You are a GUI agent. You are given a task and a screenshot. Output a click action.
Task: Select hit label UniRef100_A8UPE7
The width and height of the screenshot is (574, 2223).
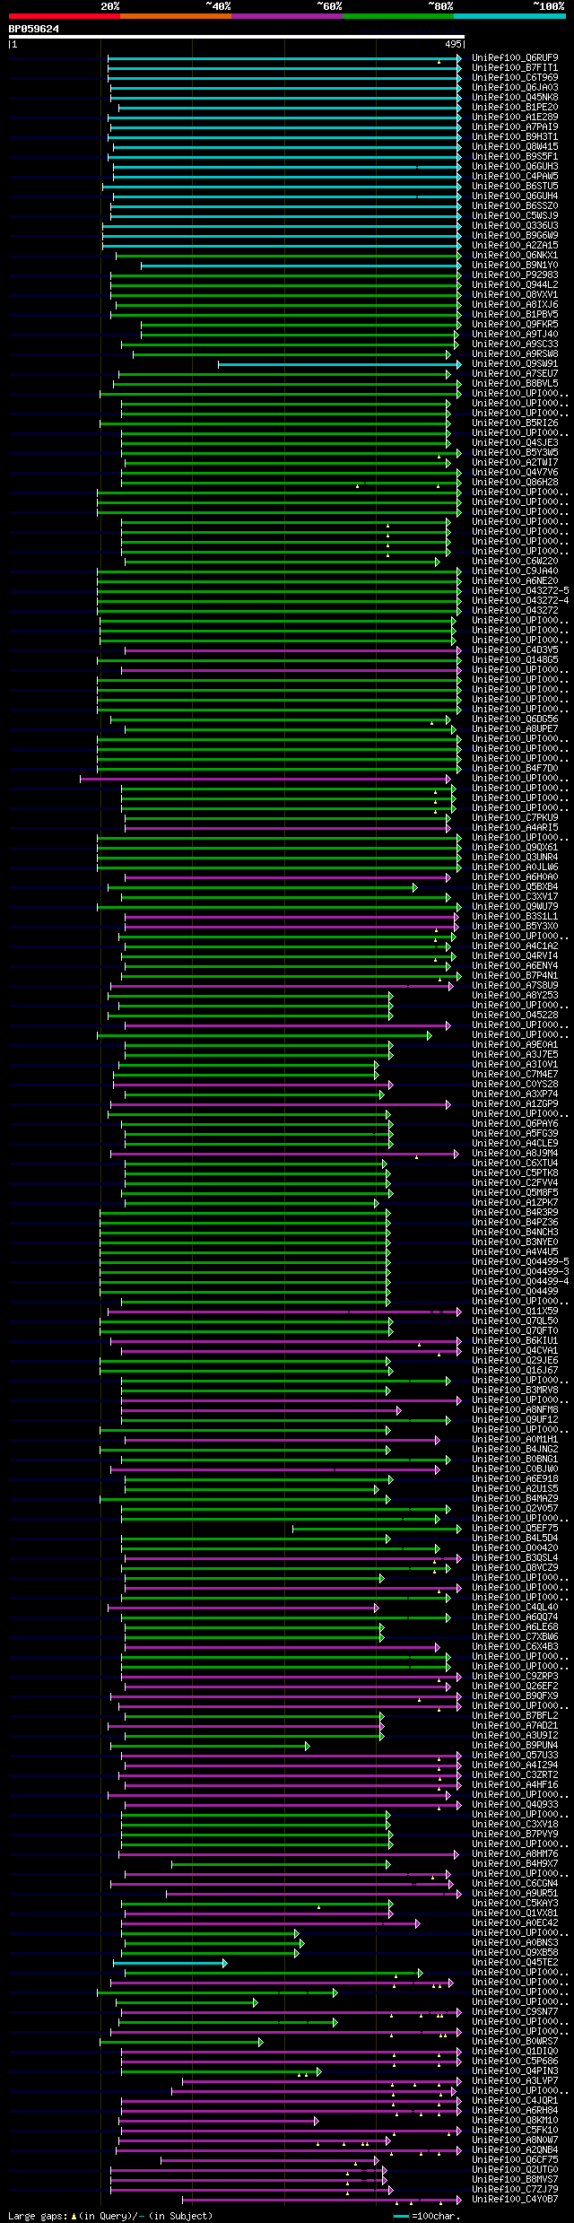pos(515,729)
